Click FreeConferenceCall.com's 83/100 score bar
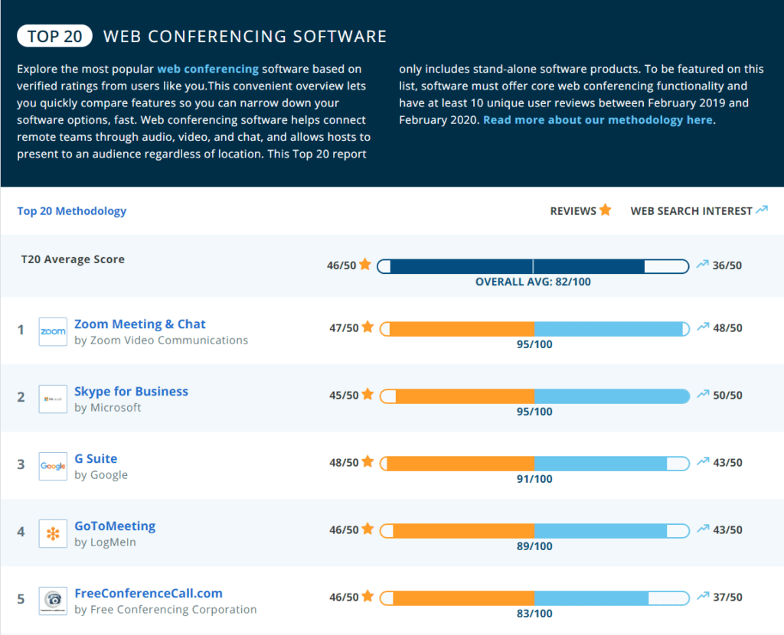 click(534, 598)
